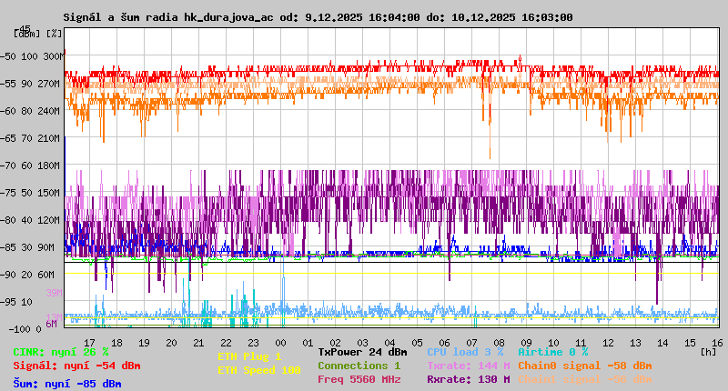
Task: Click the '-50 100 300M' y-axis label
Action: tap(31, 56)
